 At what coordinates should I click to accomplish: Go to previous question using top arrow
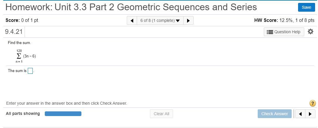pos(132,20)
